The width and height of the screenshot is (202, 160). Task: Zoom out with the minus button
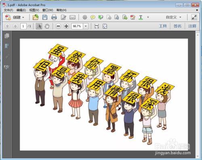(58, 26)
